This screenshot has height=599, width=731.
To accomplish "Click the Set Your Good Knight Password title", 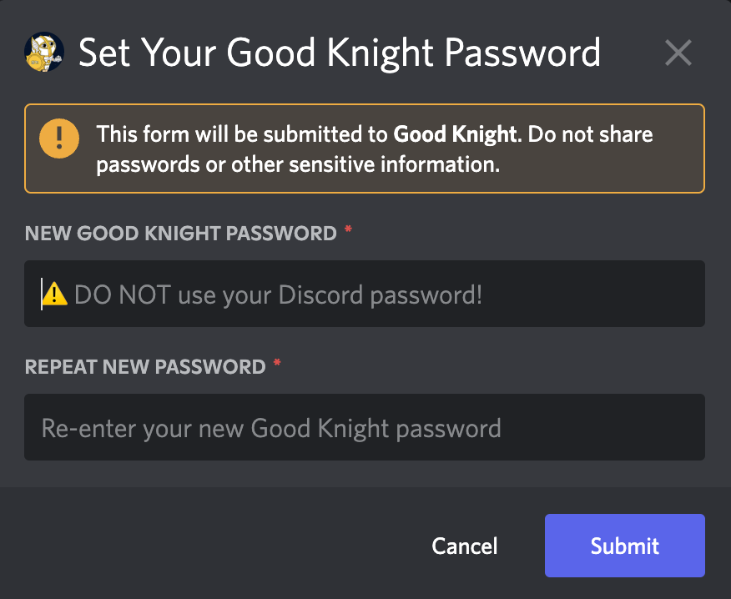I will (340, 53).
